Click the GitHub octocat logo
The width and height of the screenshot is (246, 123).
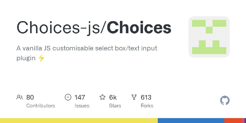[225, 101]
